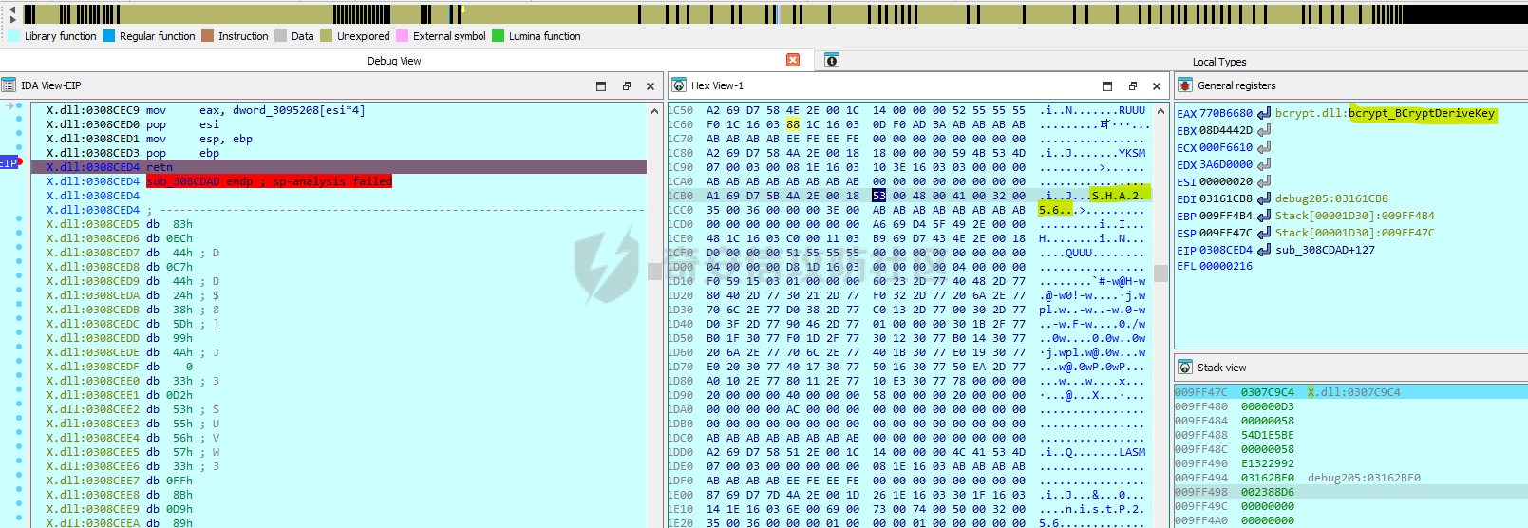Jump to EAX address via arrow icon
This screenshot has height=528, width=1528.
(1264, 114)
